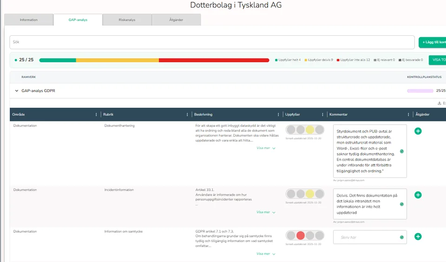Expand Visa mer for Dokumenthantering description
This screenshot has height=262, width=446.
click(266, 148)
